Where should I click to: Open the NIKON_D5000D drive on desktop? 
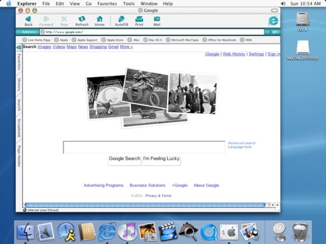(x=302, y=50)
